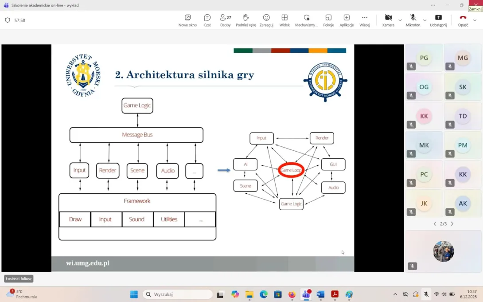Pop out meeting with Nowe okno
The image size is (483, 302).
click(187, 20)
